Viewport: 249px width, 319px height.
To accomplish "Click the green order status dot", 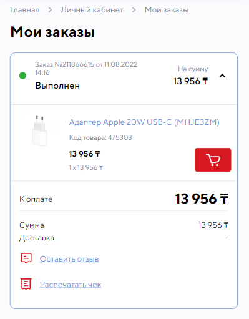I will 22,76.
